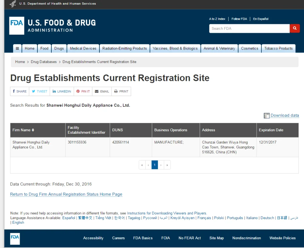Select Русский language link
304x248 pixels.
[x=150, y=218]
